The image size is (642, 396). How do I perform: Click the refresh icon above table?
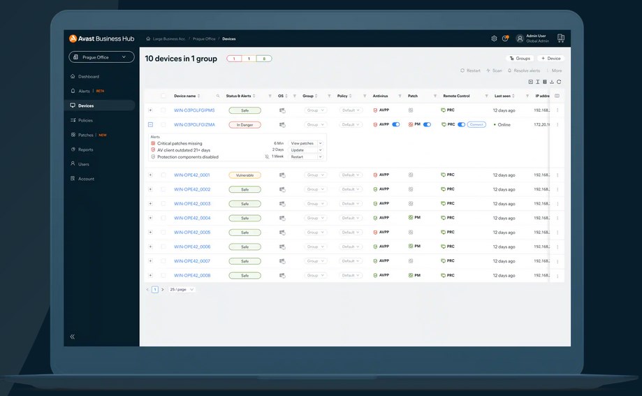coord(559,82)
